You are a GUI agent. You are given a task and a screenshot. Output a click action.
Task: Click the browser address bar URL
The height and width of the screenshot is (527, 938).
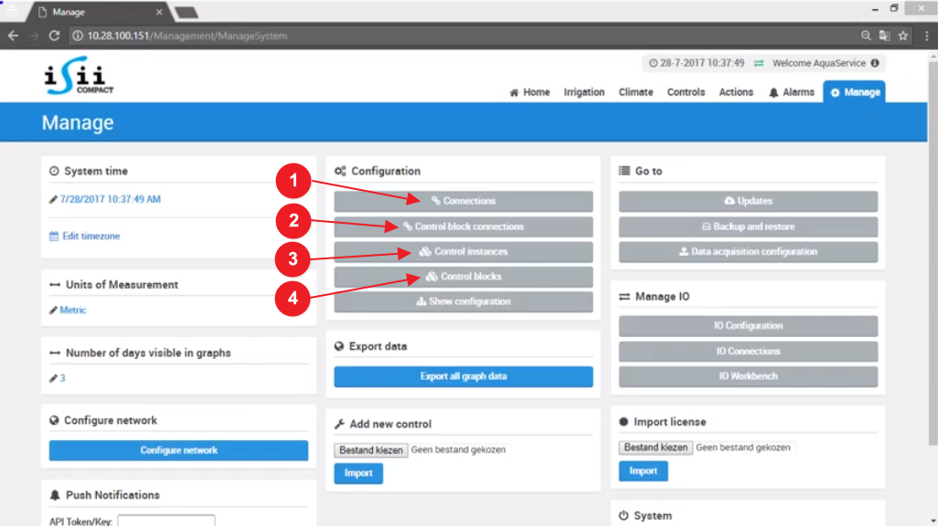pyautogui.click(x=187, y=36)
